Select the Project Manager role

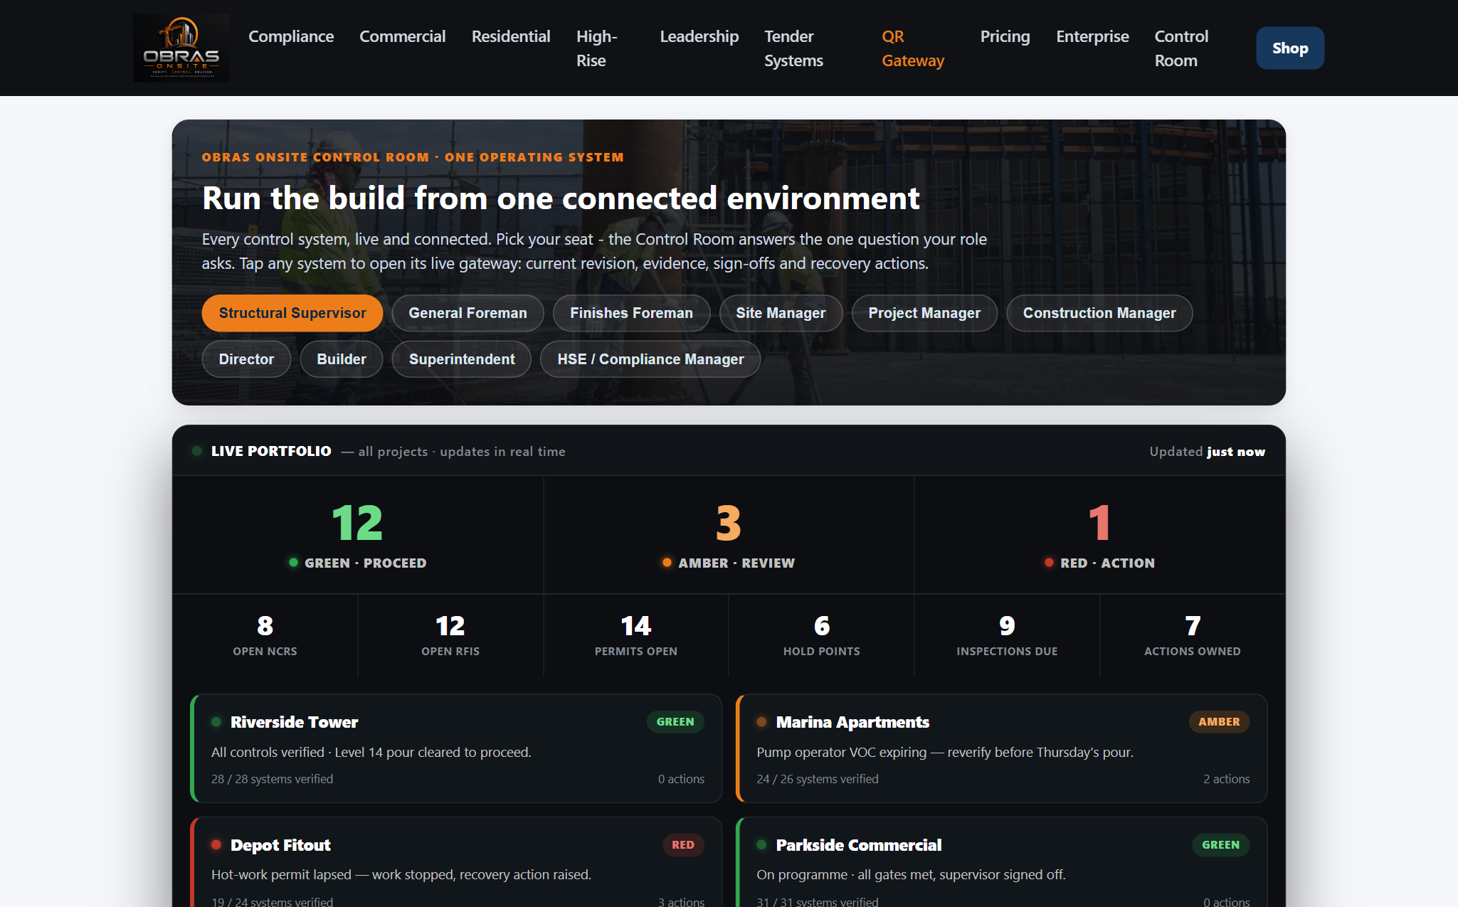tap(924, 313)
